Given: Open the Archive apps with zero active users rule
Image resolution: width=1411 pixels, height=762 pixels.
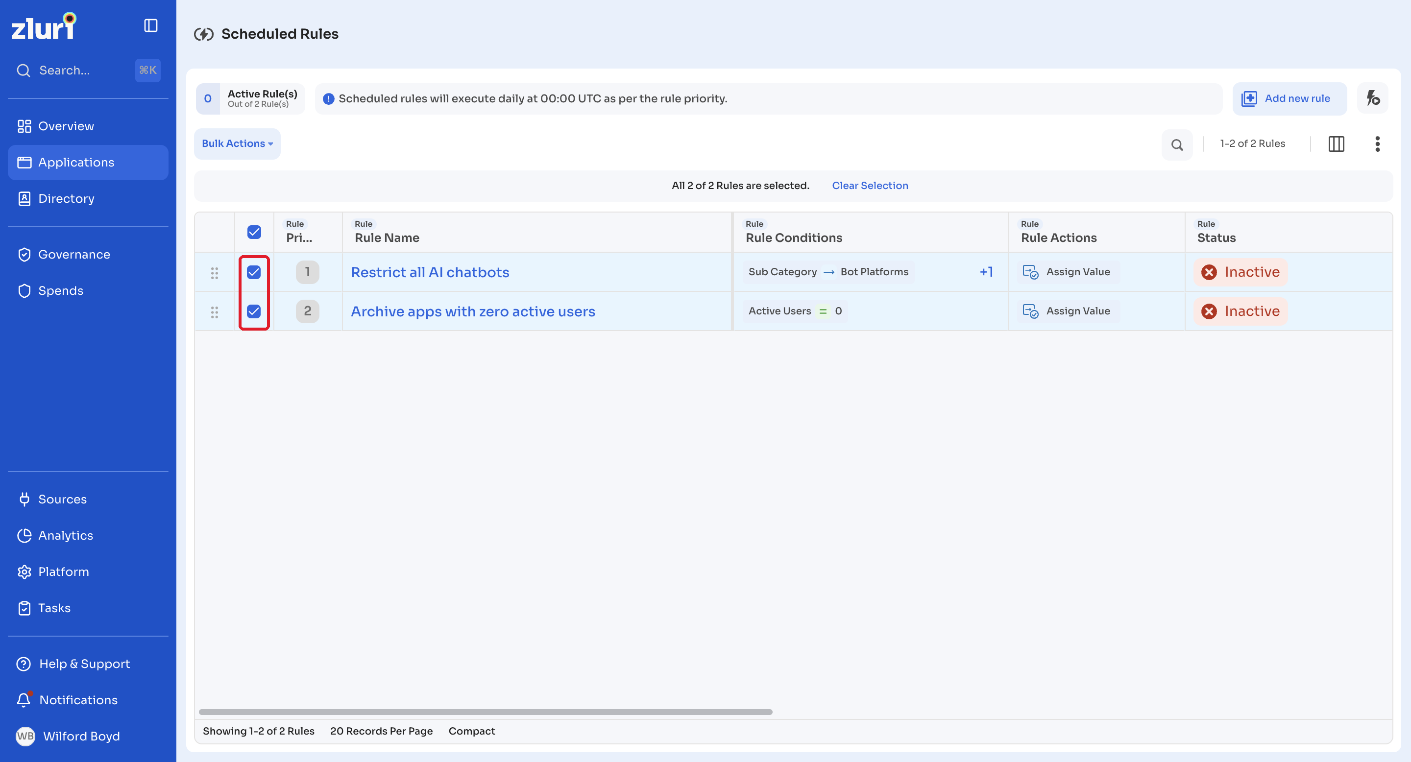Looking at the screenshot, I should pos(473,312).
